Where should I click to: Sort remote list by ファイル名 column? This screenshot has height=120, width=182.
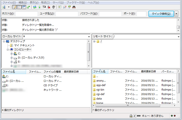coord(100,71)
